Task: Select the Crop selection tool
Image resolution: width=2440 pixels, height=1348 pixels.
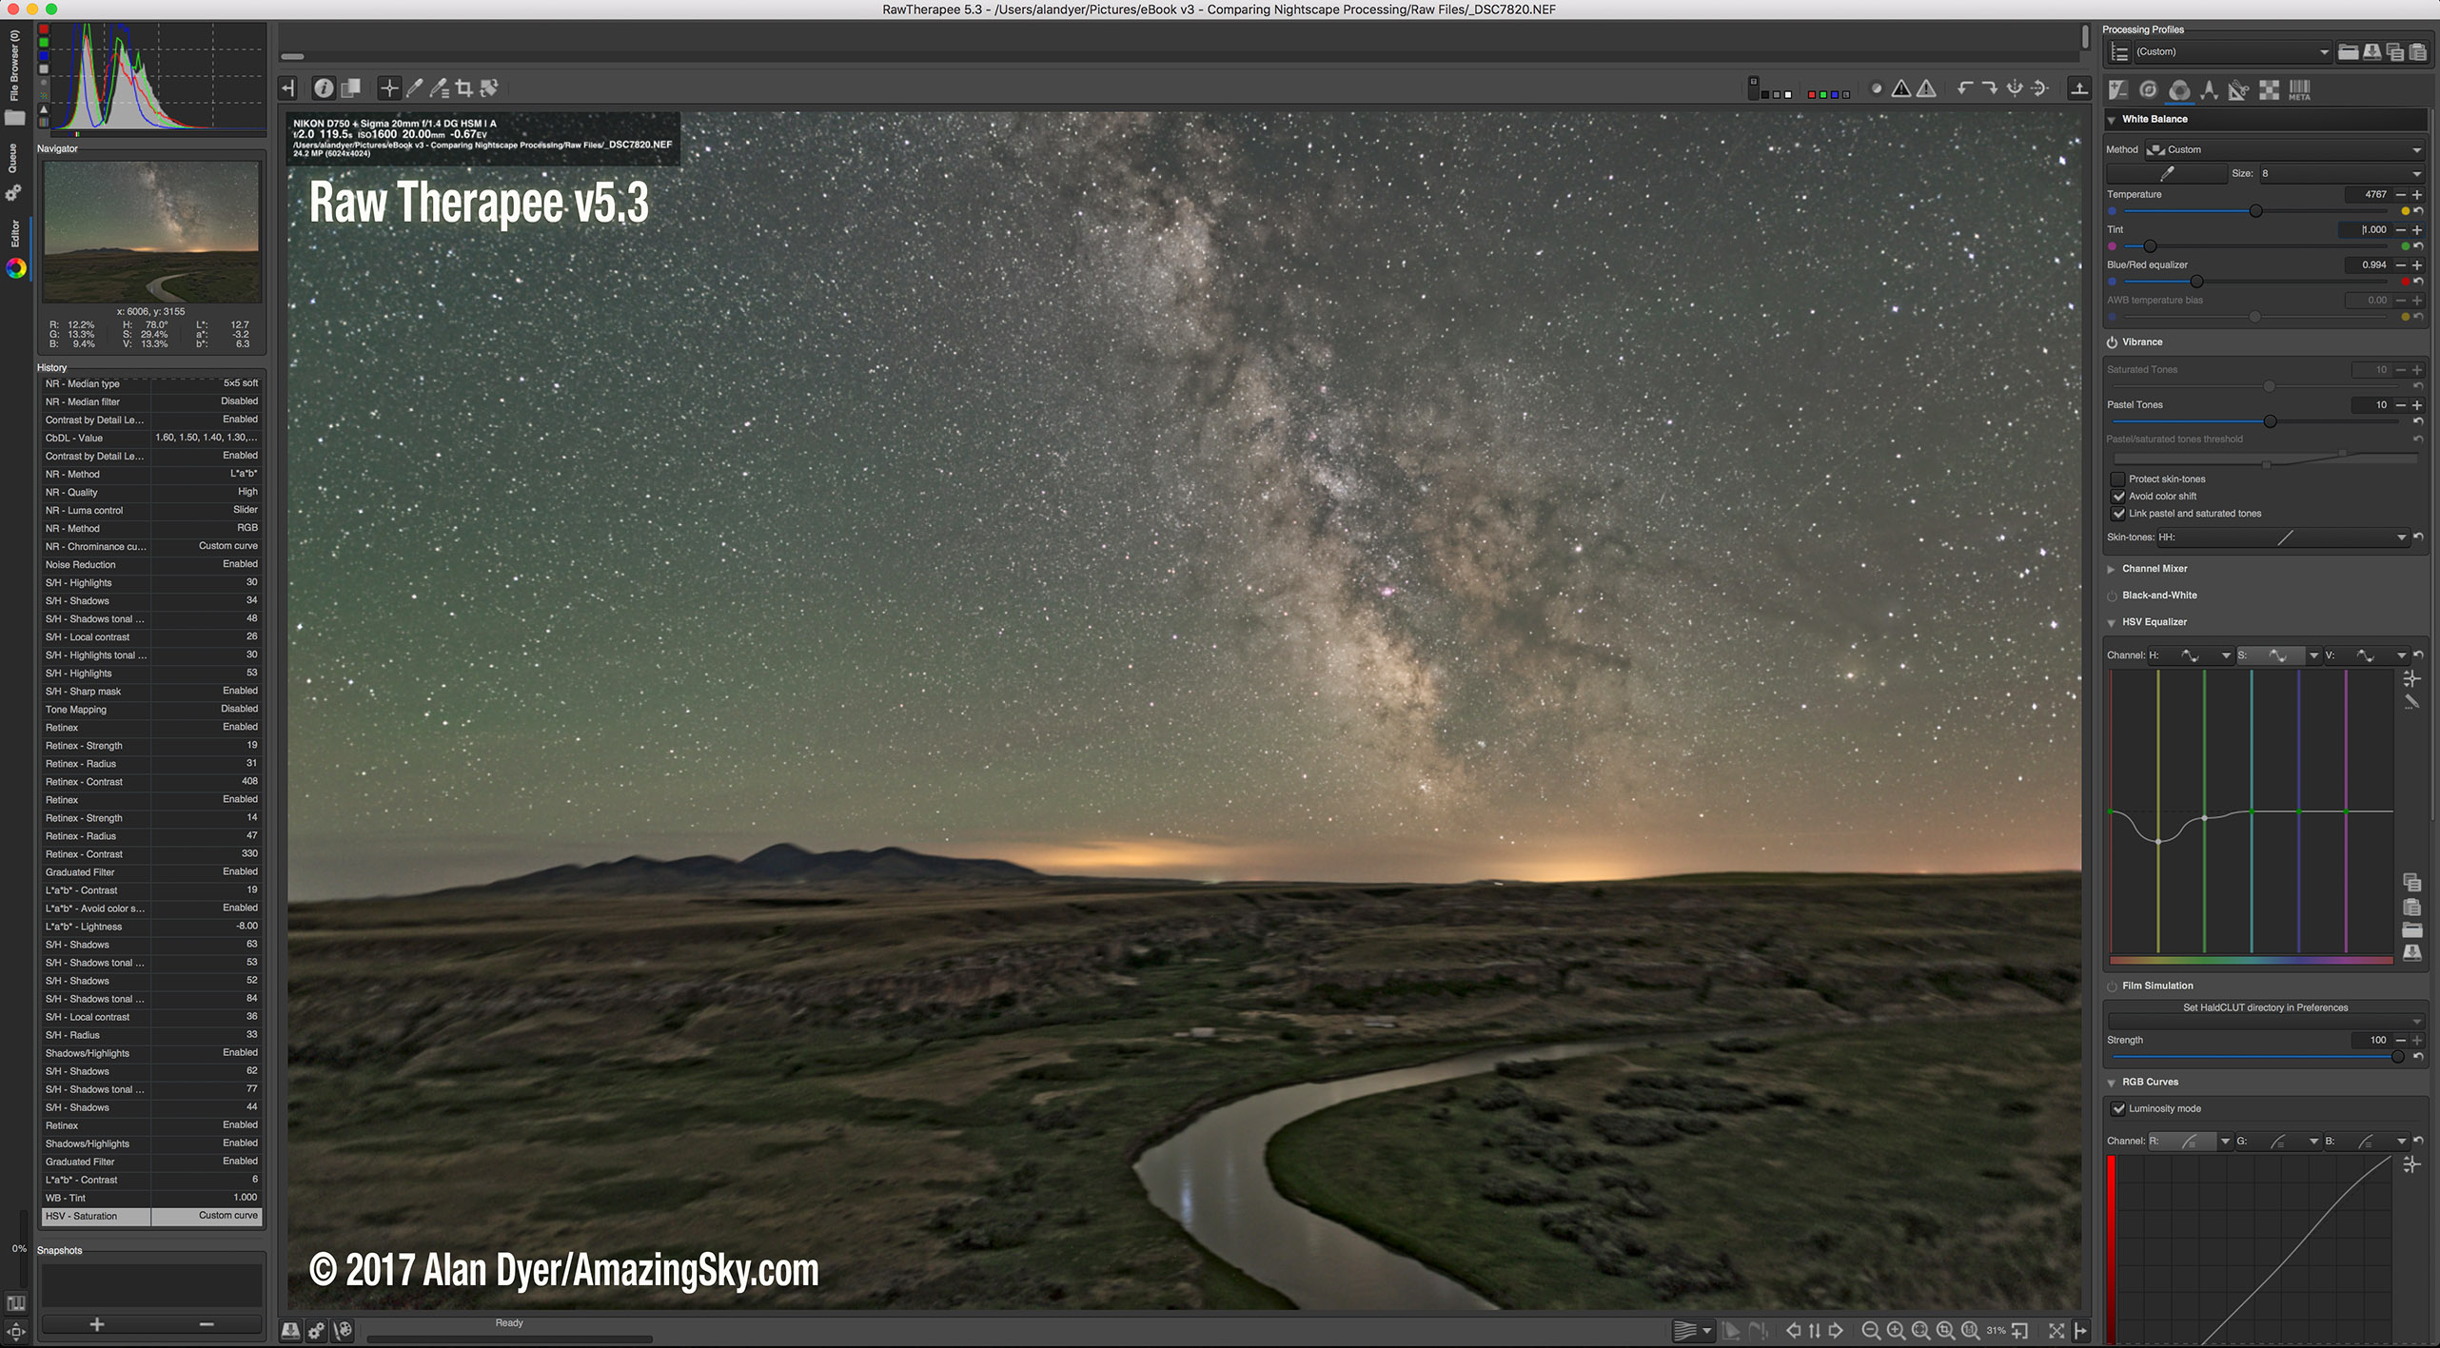Action: [x=464, y=88]
